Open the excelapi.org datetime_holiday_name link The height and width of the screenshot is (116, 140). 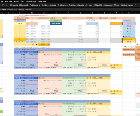click(x=32, y=47)
